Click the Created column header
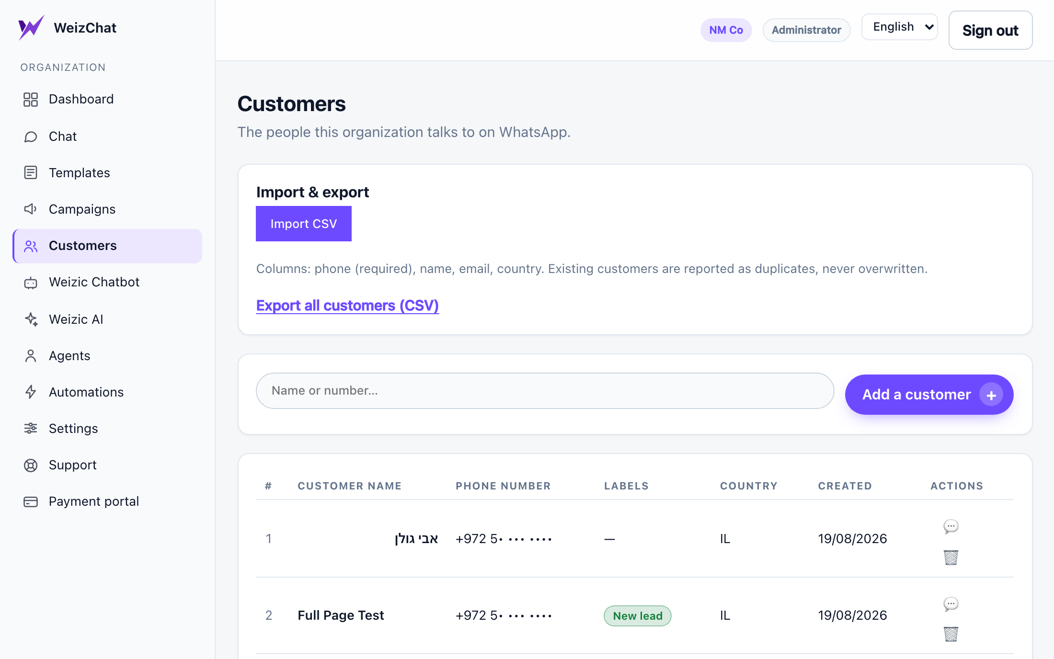Image resolution: width=1054 pixels, height=659 pixels. coord(845,486)
